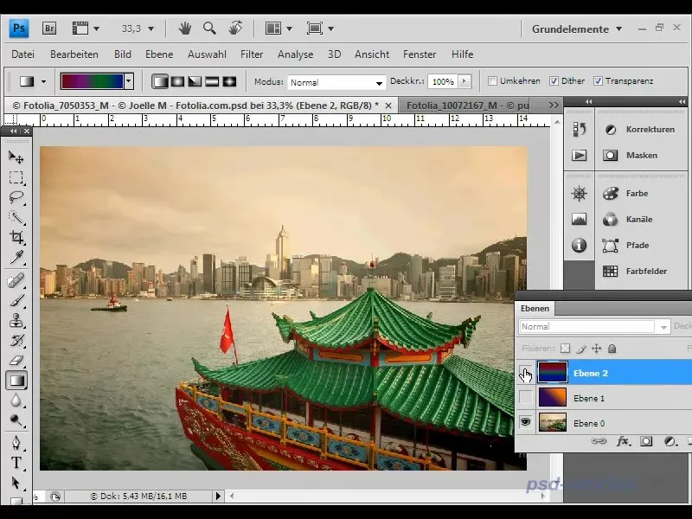Open the actions panel play icon
Image resolution: width=692 pixels, height=519 pixels.
coord(579,156)
